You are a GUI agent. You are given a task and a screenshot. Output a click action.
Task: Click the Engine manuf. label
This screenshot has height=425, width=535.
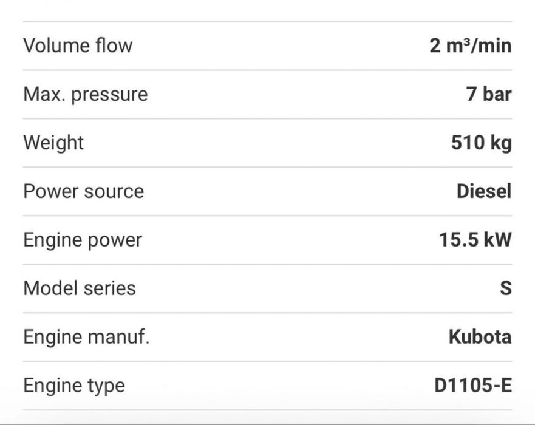(86, 337)
